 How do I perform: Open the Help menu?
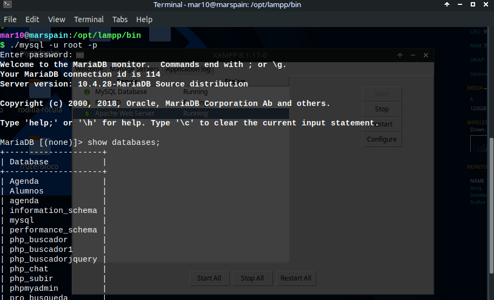144,19
